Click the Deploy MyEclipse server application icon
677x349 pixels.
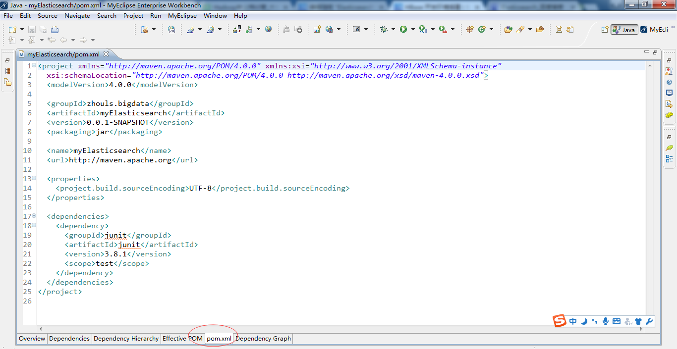(x=237, y=29)
